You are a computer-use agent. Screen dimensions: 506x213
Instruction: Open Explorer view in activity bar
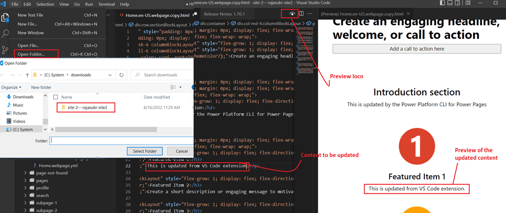(6, 18)
